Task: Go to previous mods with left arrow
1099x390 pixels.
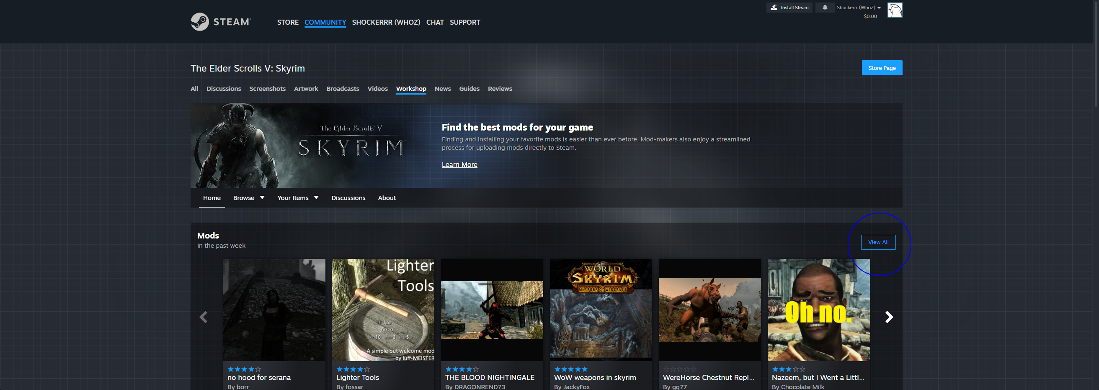Action: pos(204,317)
